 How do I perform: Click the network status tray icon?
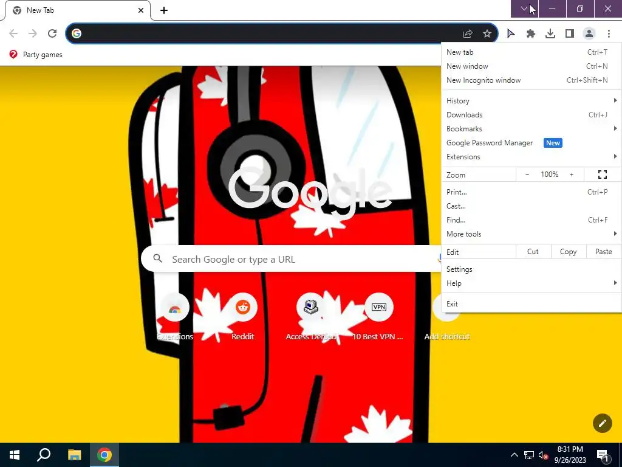[529, 455]
